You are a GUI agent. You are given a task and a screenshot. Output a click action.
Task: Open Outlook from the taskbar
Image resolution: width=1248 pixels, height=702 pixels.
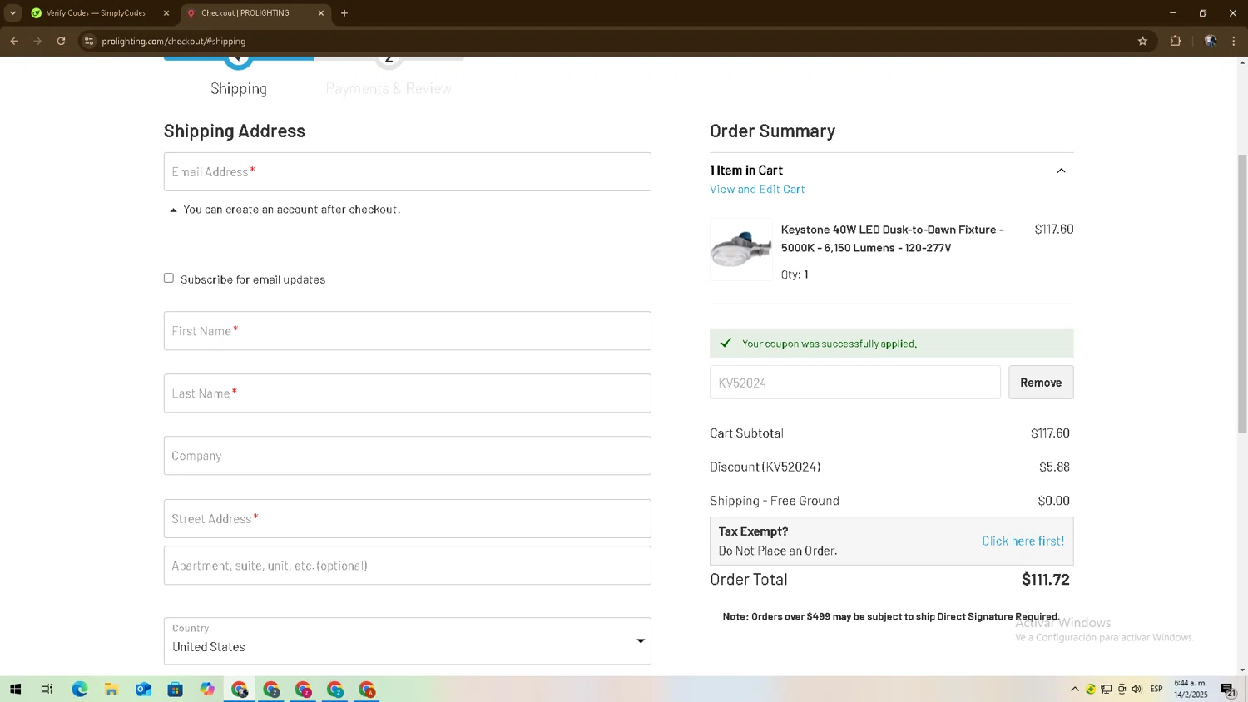tap(143, 690)
